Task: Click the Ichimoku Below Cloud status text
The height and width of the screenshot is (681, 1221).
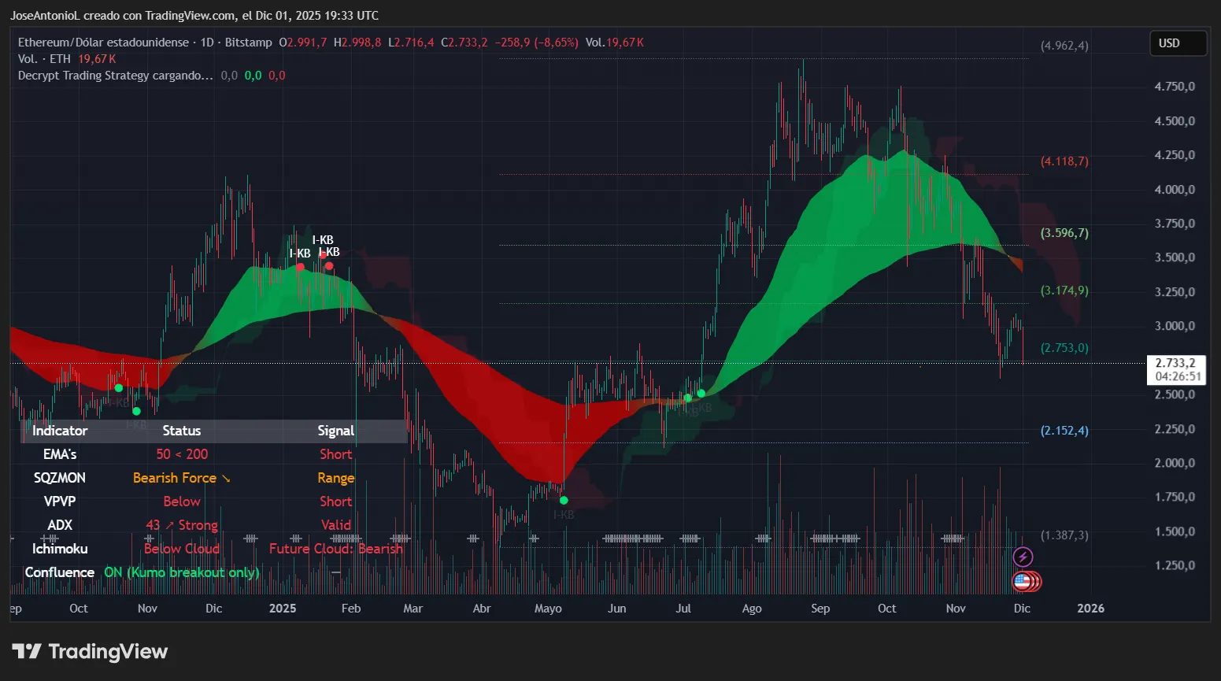Action: pos(182,549)
